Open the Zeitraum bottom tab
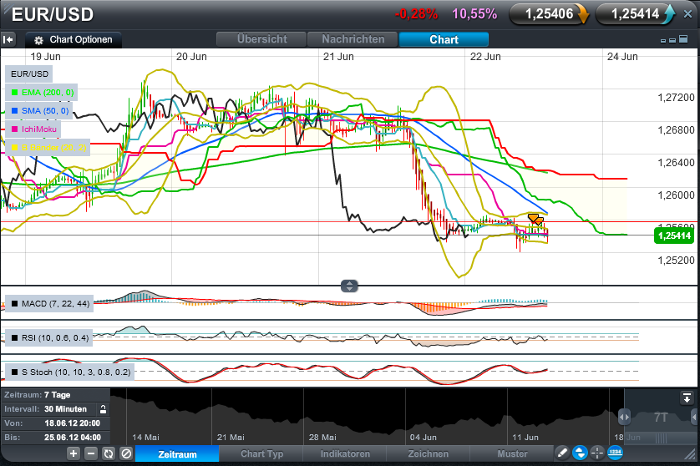The image size is (700, 466). click(177, 454)
